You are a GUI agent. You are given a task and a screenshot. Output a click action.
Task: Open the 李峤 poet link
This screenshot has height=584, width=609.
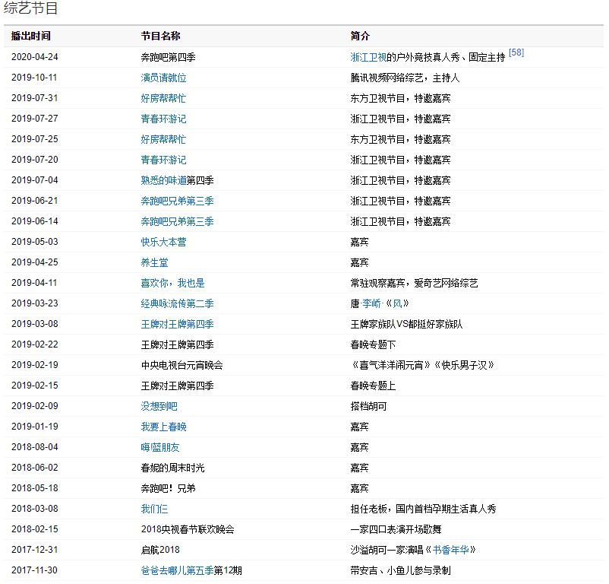tap(371, 303)
